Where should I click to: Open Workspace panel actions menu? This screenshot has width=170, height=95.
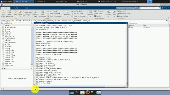pyautogui.click(x=168, y=23)
